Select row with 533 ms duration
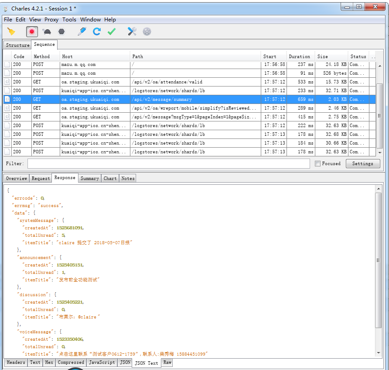The image size is (389, 370). 190,82
